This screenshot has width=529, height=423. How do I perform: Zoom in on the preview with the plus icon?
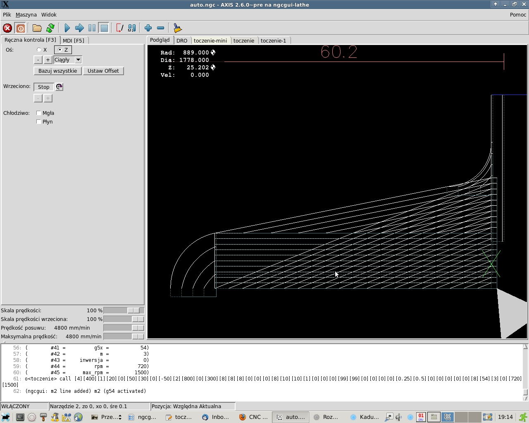(x=148, y=28)
